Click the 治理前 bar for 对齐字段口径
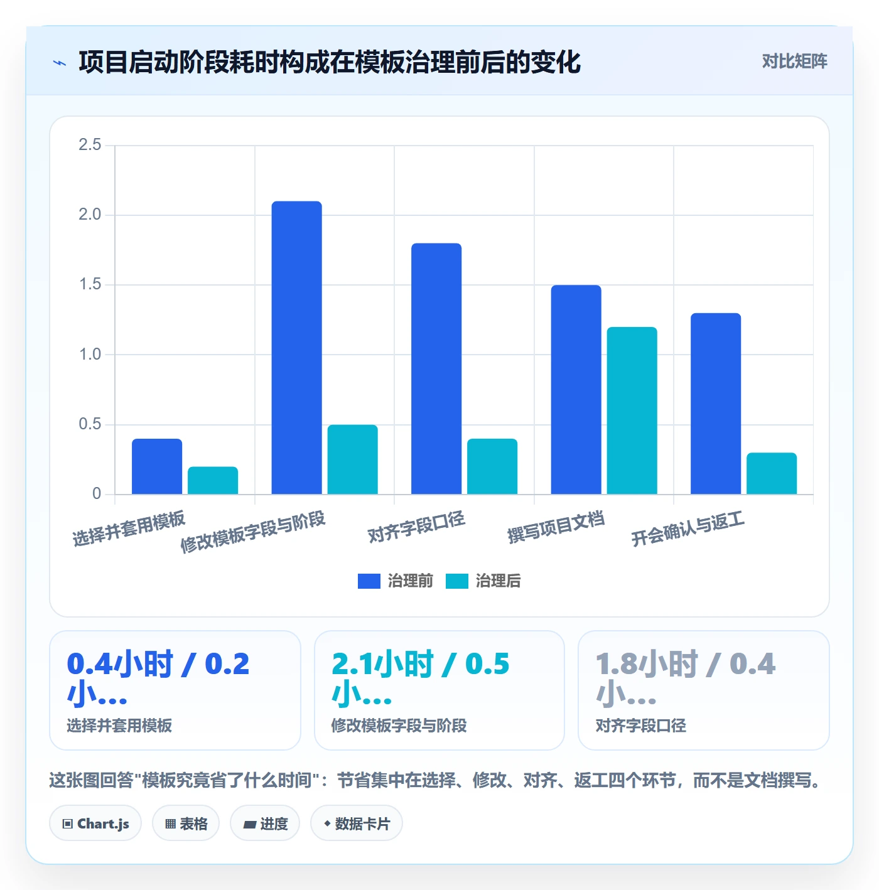The width and height of the screenshot is (879, 890). pyautogui.click(x=436, y=369)
